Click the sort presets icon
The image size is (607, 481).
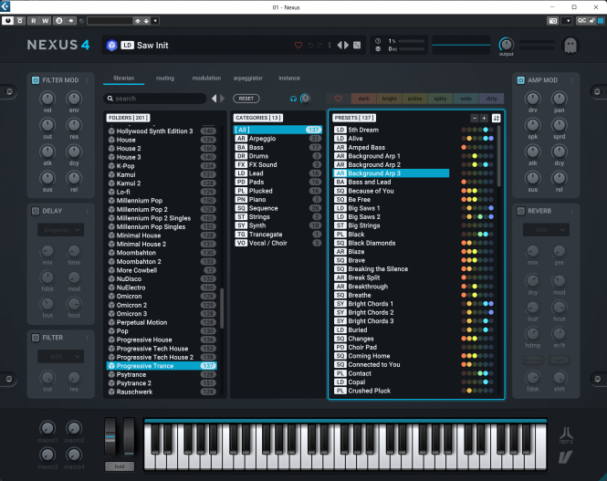click(496, 118)
